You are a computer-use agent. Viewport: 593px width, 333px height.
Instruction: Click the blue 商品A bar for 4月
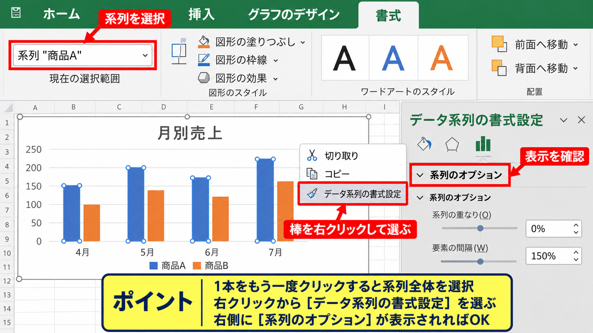pos(72,213)
